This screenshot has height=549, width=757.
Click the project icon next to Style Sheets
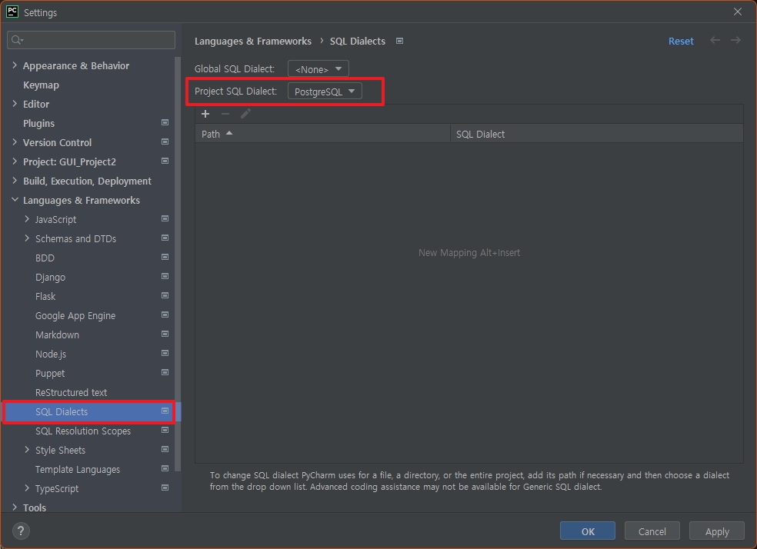[165, 450]
